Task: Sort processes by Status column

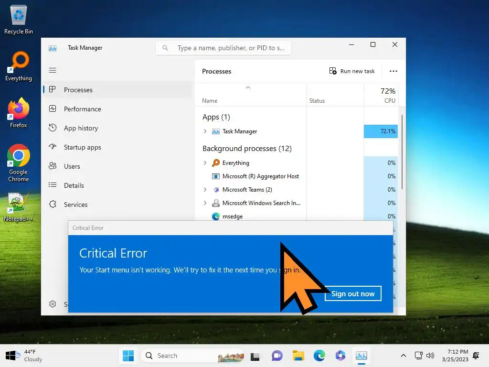Action: click(335, 95)
